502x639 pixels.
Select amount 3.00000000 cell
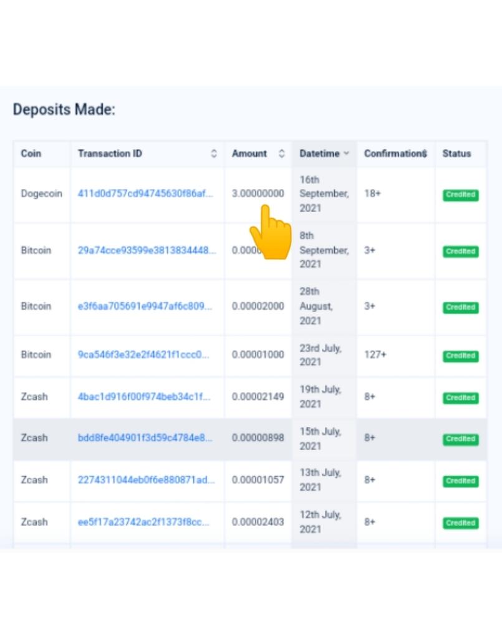(258, 193)
